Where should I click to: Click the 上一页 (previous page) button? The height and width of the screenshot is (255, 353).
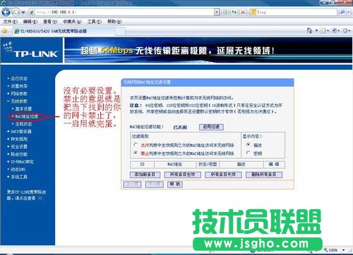coord(132,185)
